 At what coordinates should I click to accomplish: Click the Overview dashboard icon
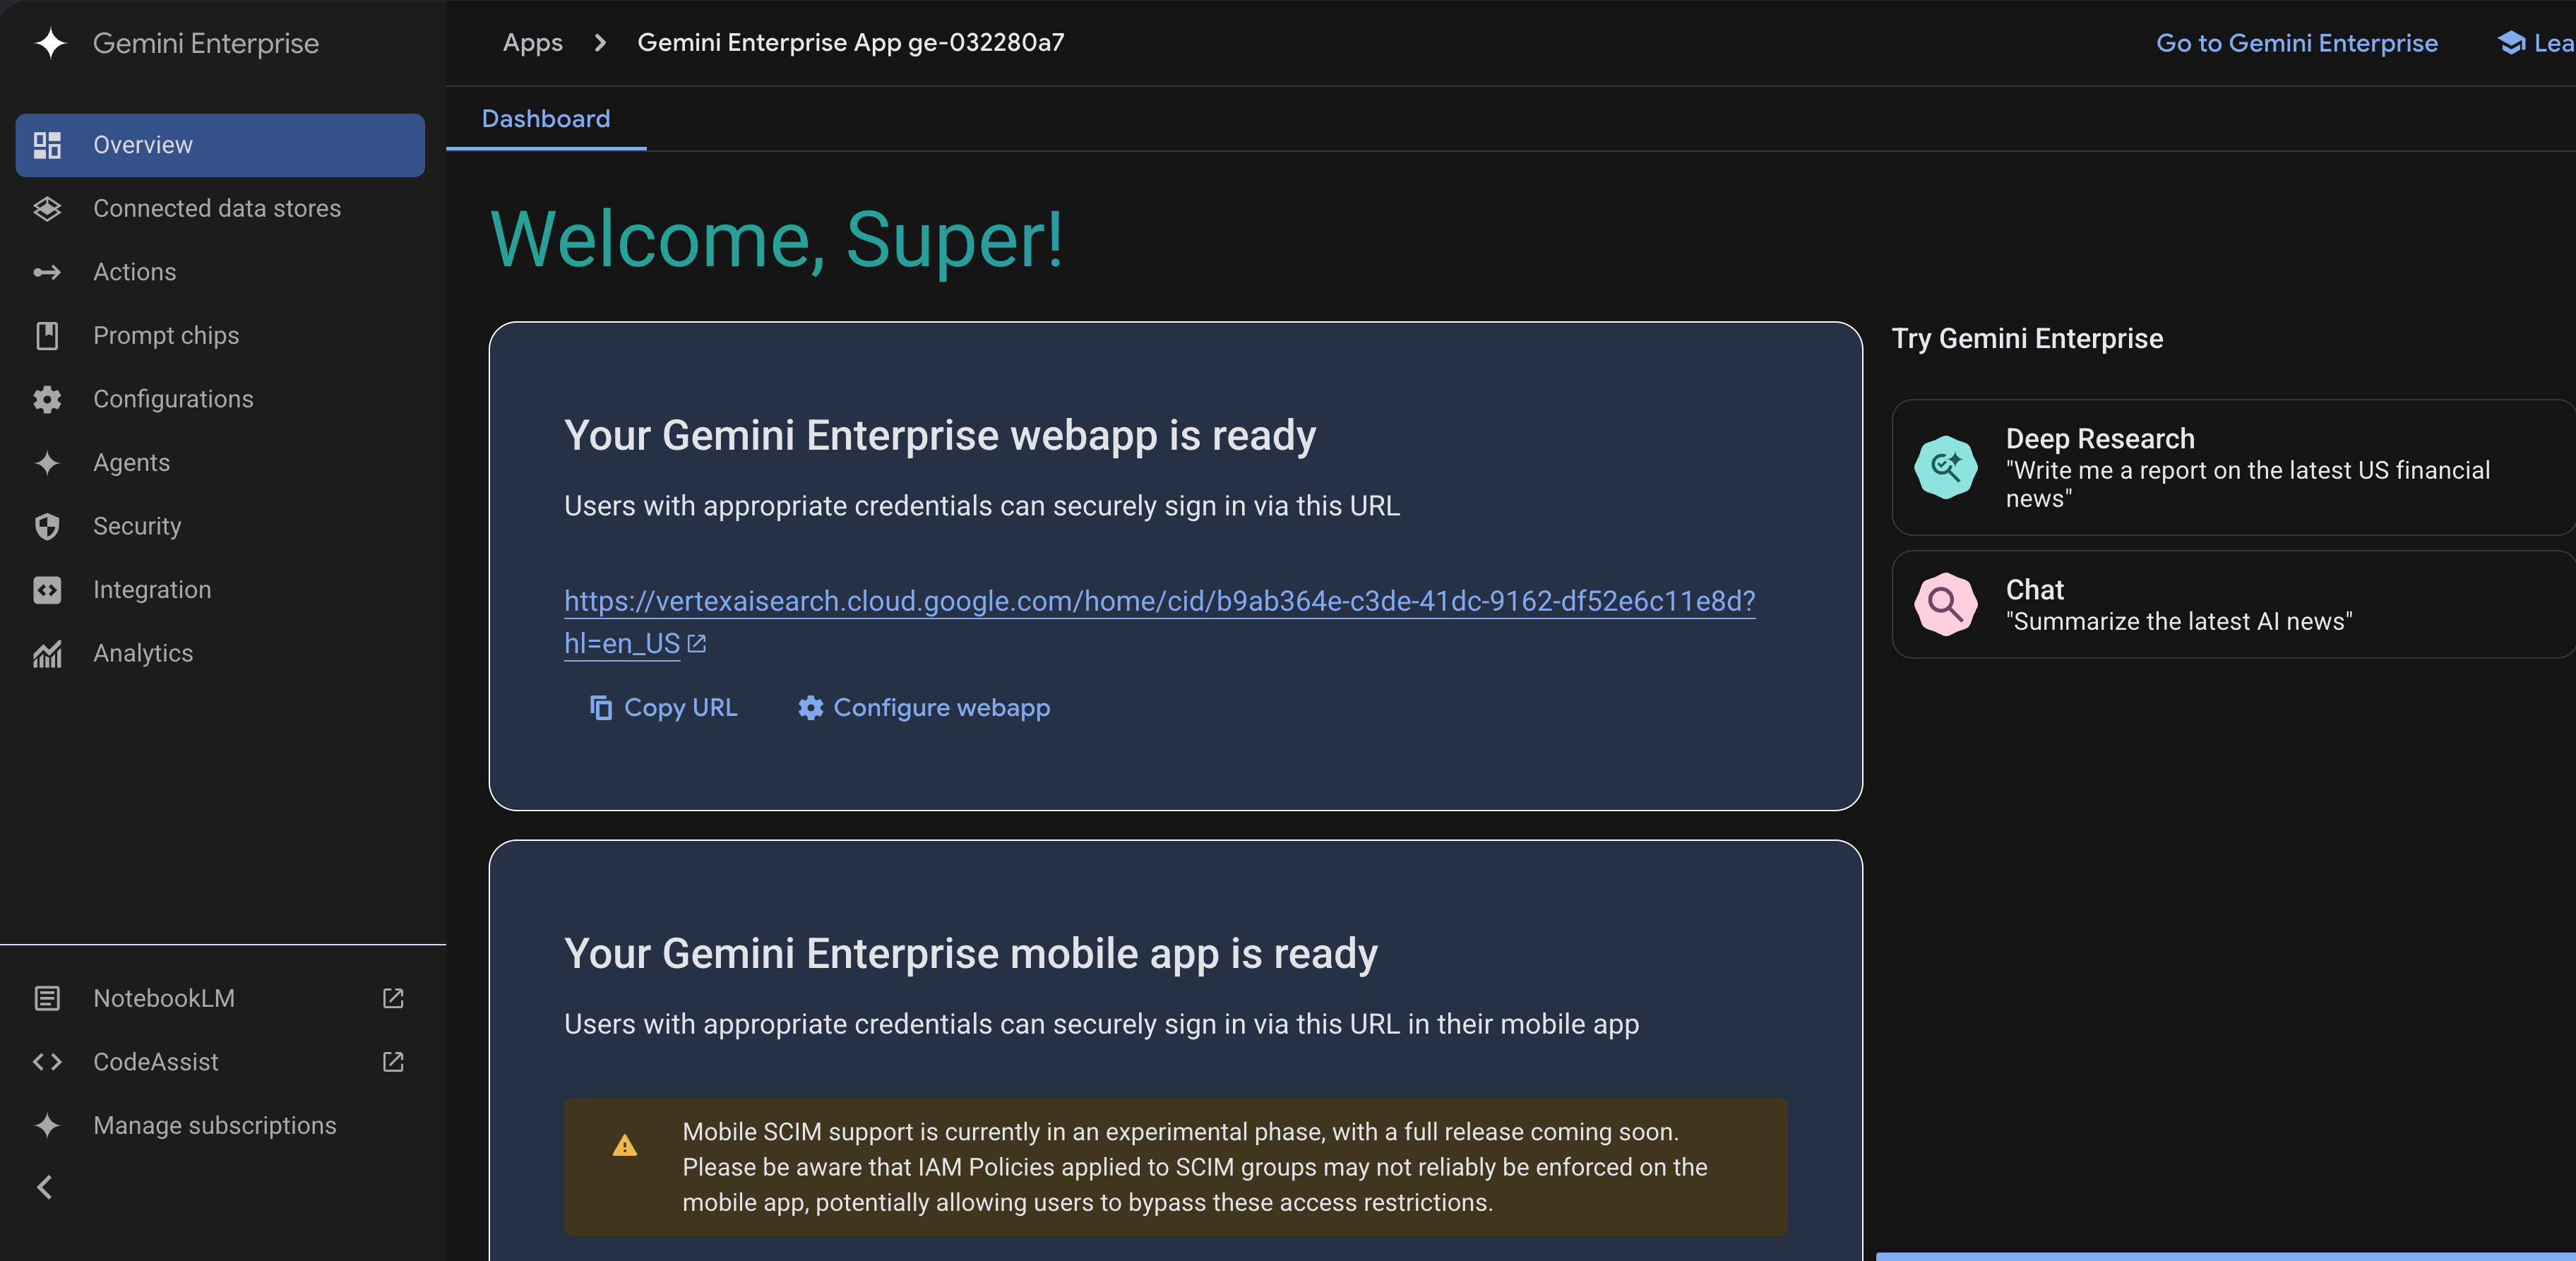pos(47,145)
